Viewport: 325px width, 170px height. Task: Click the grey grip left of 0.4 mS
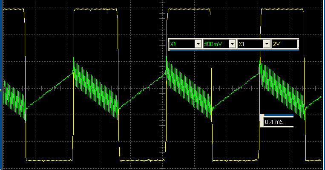(x=262, y=121)
